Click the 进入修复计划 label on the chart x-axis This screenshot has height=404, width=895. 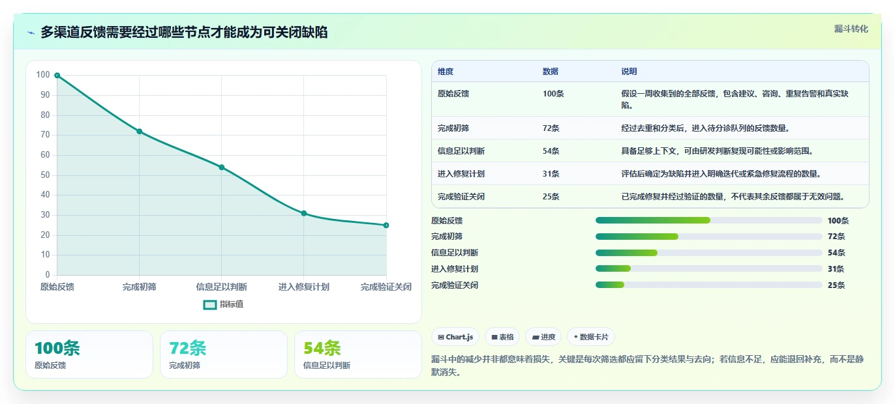[304, 287]
